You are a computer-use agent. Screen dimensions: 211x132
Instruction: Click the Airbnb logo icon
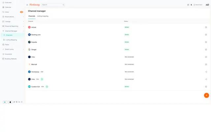click(29, 27)
